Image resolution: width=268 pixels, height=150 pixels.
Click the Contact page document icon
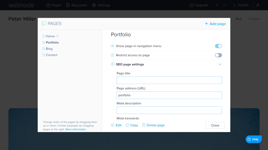[44, 55]
